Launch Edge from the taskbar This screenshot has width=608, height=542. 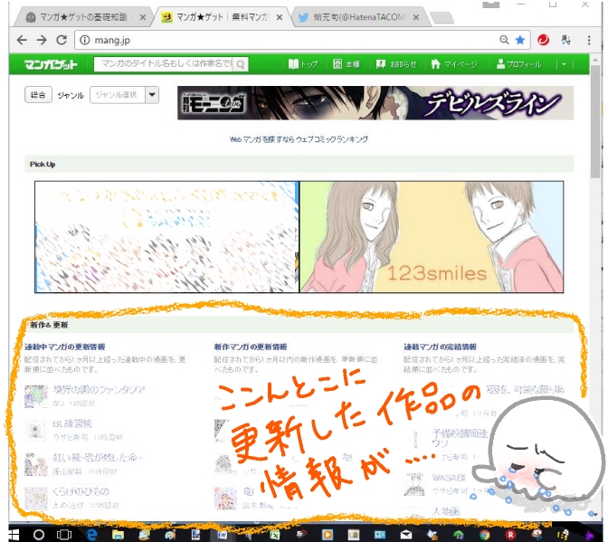click(91, 535)
